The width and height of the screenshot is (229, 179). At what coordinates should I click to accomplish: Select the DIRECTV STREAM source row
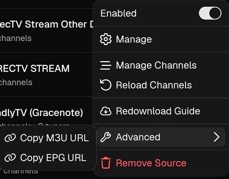(46, 74)
